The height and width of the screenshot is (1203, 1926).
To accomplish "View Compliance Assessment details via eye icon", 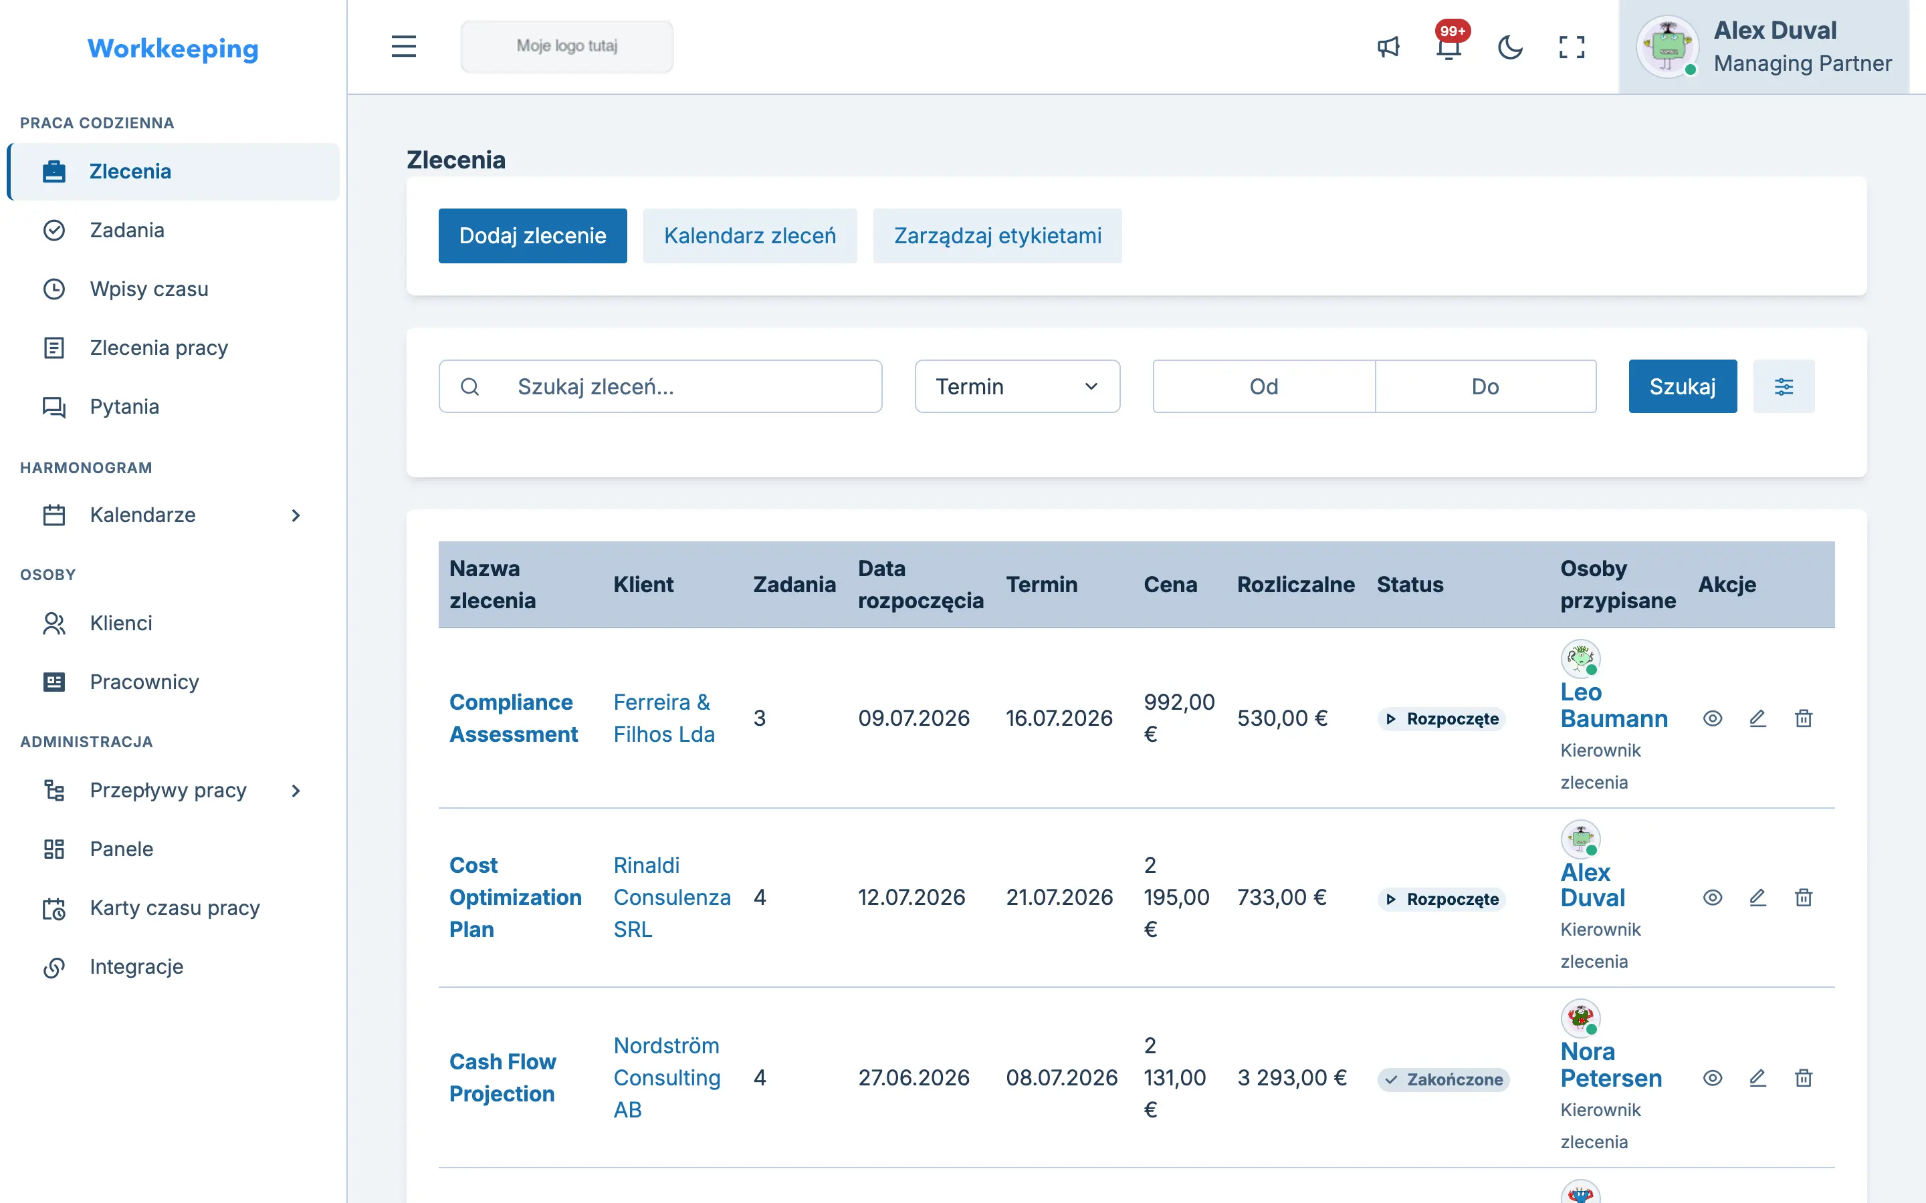I will 1713,718.
